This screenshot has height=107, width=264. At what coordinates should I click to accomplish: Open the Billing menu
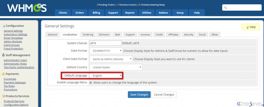96,13
